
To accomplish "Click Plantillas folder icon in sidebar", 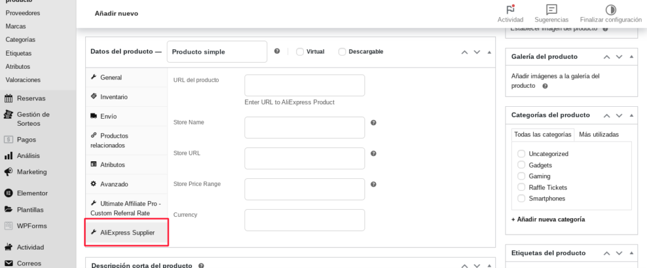I will click(x=8, y=209).
